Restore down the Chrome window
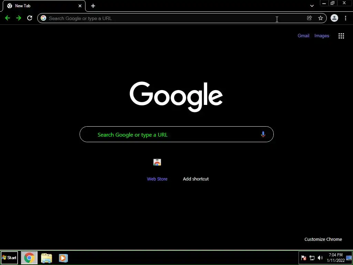The height and width of the screenshot is (265, 353). tap(333, 3)
